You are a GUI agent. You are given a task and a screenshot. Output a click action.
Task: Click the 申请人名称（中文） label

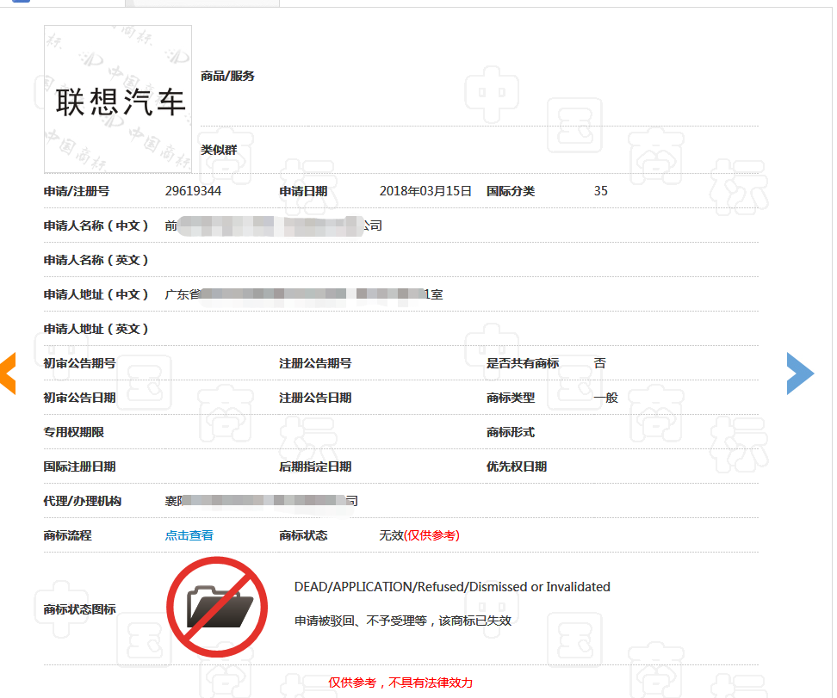coord(96,225)
